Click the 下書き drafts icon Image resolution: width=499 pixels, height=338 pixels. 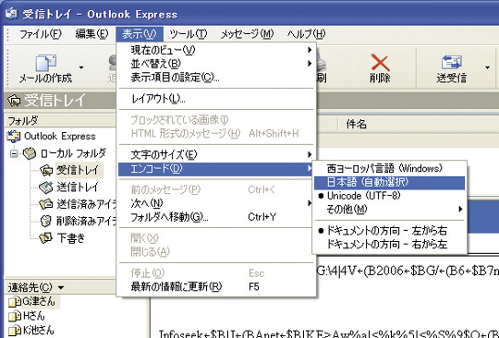point(45,238)
